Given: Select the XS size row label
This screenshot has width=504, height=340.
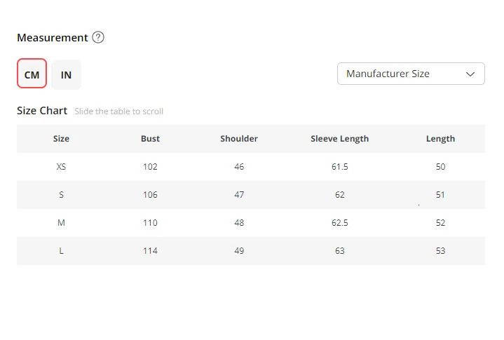Looking at the screenshot, I should click(61, 167).
